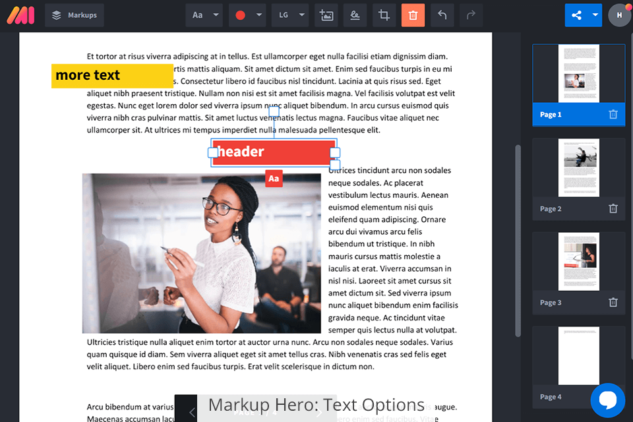Viewport: 633px width, 422px height.
Task: Click the Page 1 label
Action: 551,115
